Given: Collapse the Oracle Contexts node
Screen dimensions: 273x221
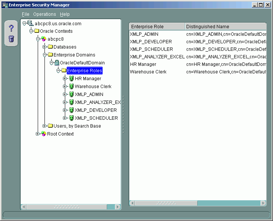Looking at the screenshot, I should 31,31.
